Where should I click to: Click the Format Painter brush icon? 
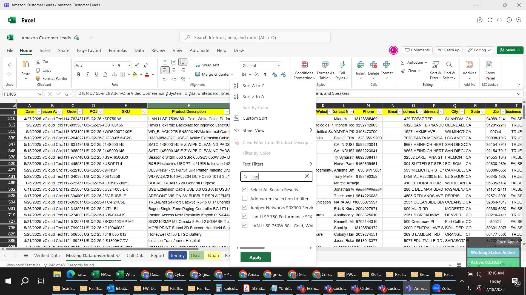pos(38,79)
